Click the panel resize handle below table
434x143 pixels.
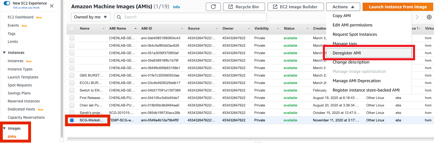[x=258, y=142]
